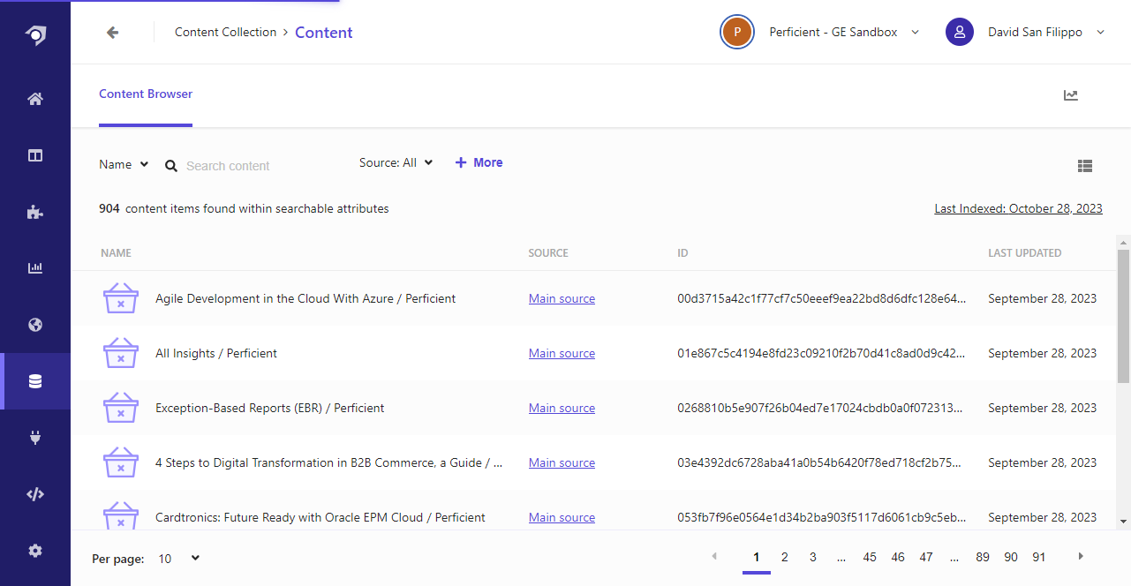
Task: Open the integrations puzzle-piece icon
Action: [x=34, y=212]
